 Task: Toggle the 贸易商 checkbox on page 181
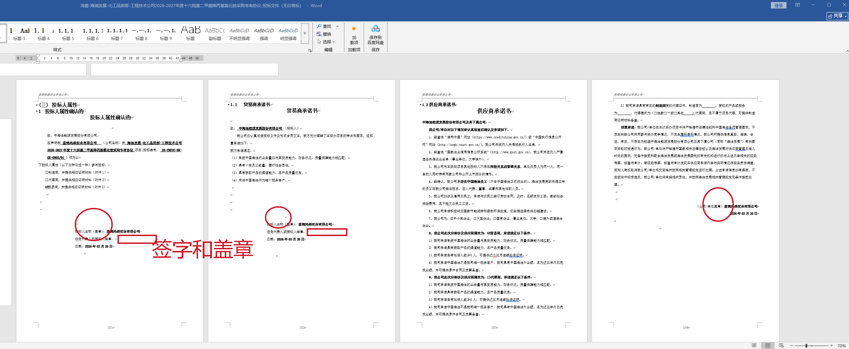[47, 187]
